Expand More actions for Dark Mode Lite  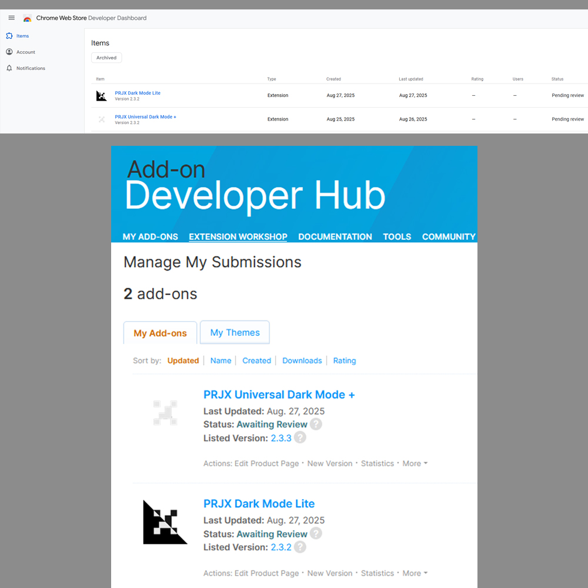tap(415, 573)
